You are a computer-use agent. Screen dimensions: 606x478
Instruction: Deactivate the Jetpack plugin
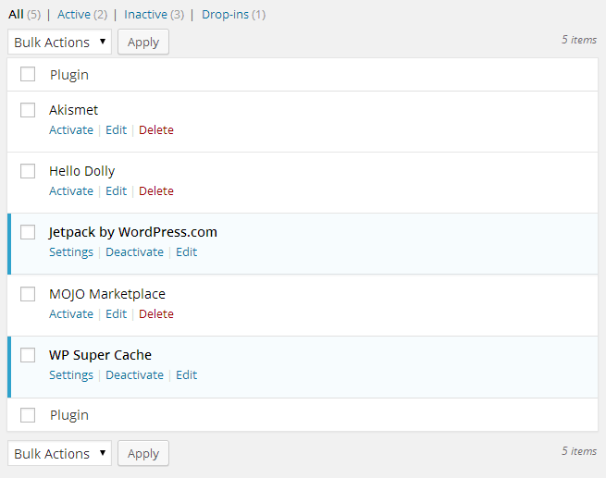point(135,252)
